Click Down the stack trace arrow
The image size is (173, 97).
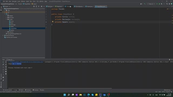pos(6,64)
